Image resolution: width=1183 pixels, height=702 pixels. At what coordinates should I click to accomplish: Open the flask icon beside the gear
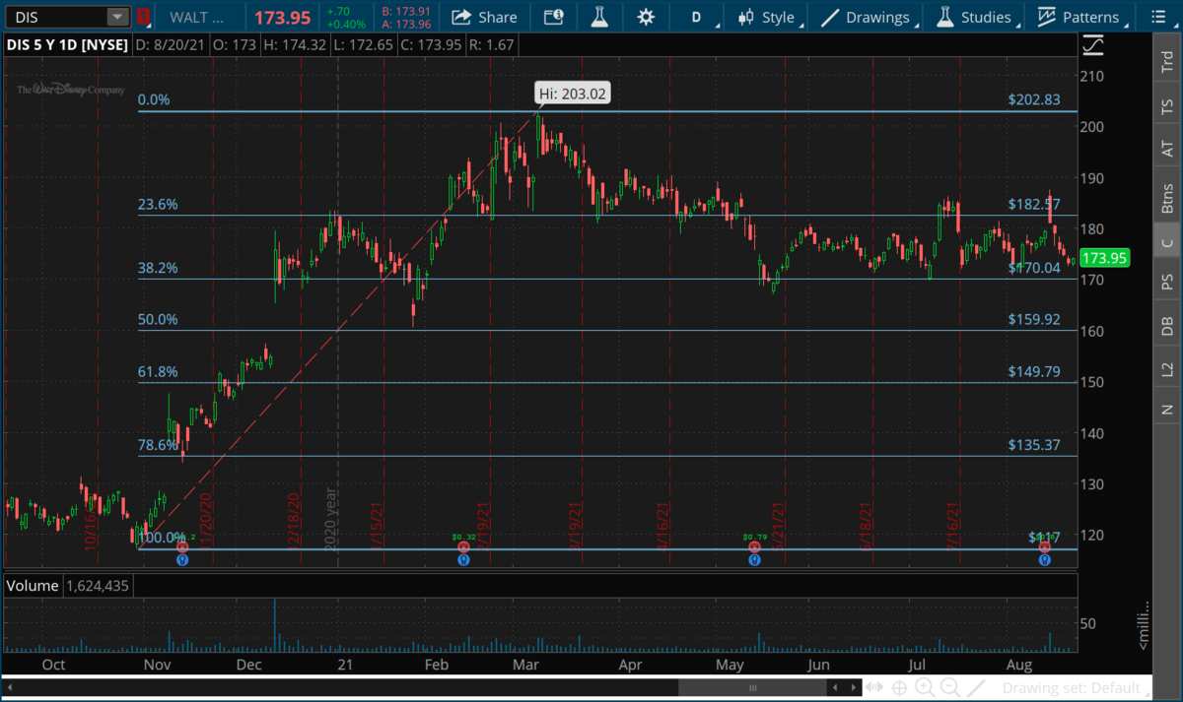599,17
